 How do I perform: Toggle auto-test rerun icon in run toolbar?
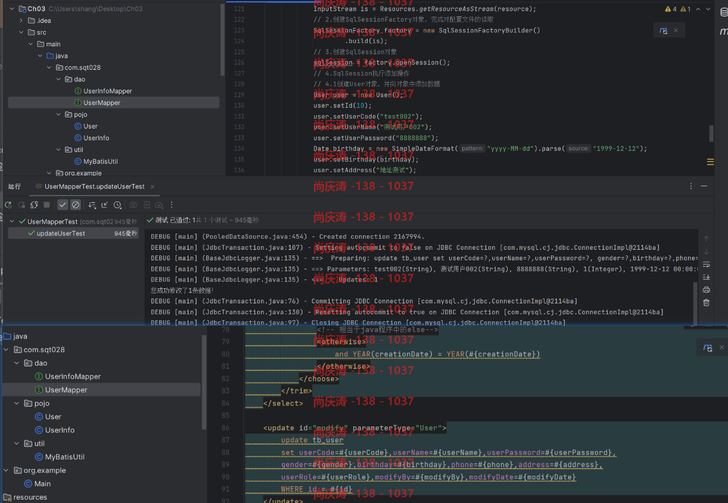[x=34, y=205]
